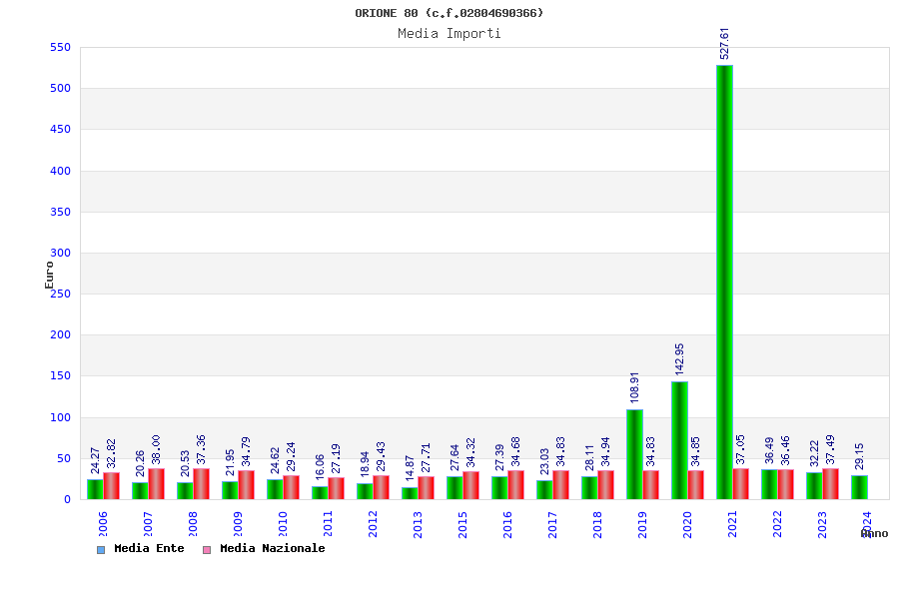Click the Media Ente legend label
Image resolution: width=899 pixels, height=599 pixels.
[149, 548]
